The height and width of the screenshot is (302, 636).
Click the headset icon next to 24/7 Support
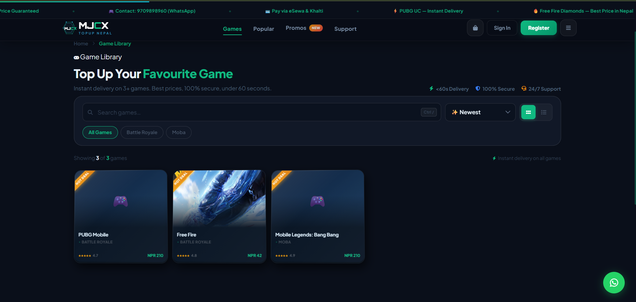coord(524,89)
